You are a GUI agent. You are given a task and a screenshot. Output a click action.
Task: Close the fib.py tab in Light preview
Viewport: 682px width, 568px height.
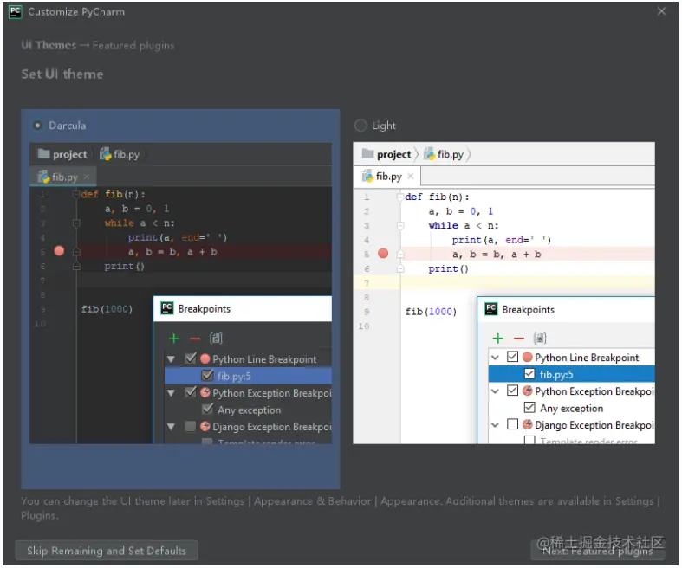click(410, 176)
